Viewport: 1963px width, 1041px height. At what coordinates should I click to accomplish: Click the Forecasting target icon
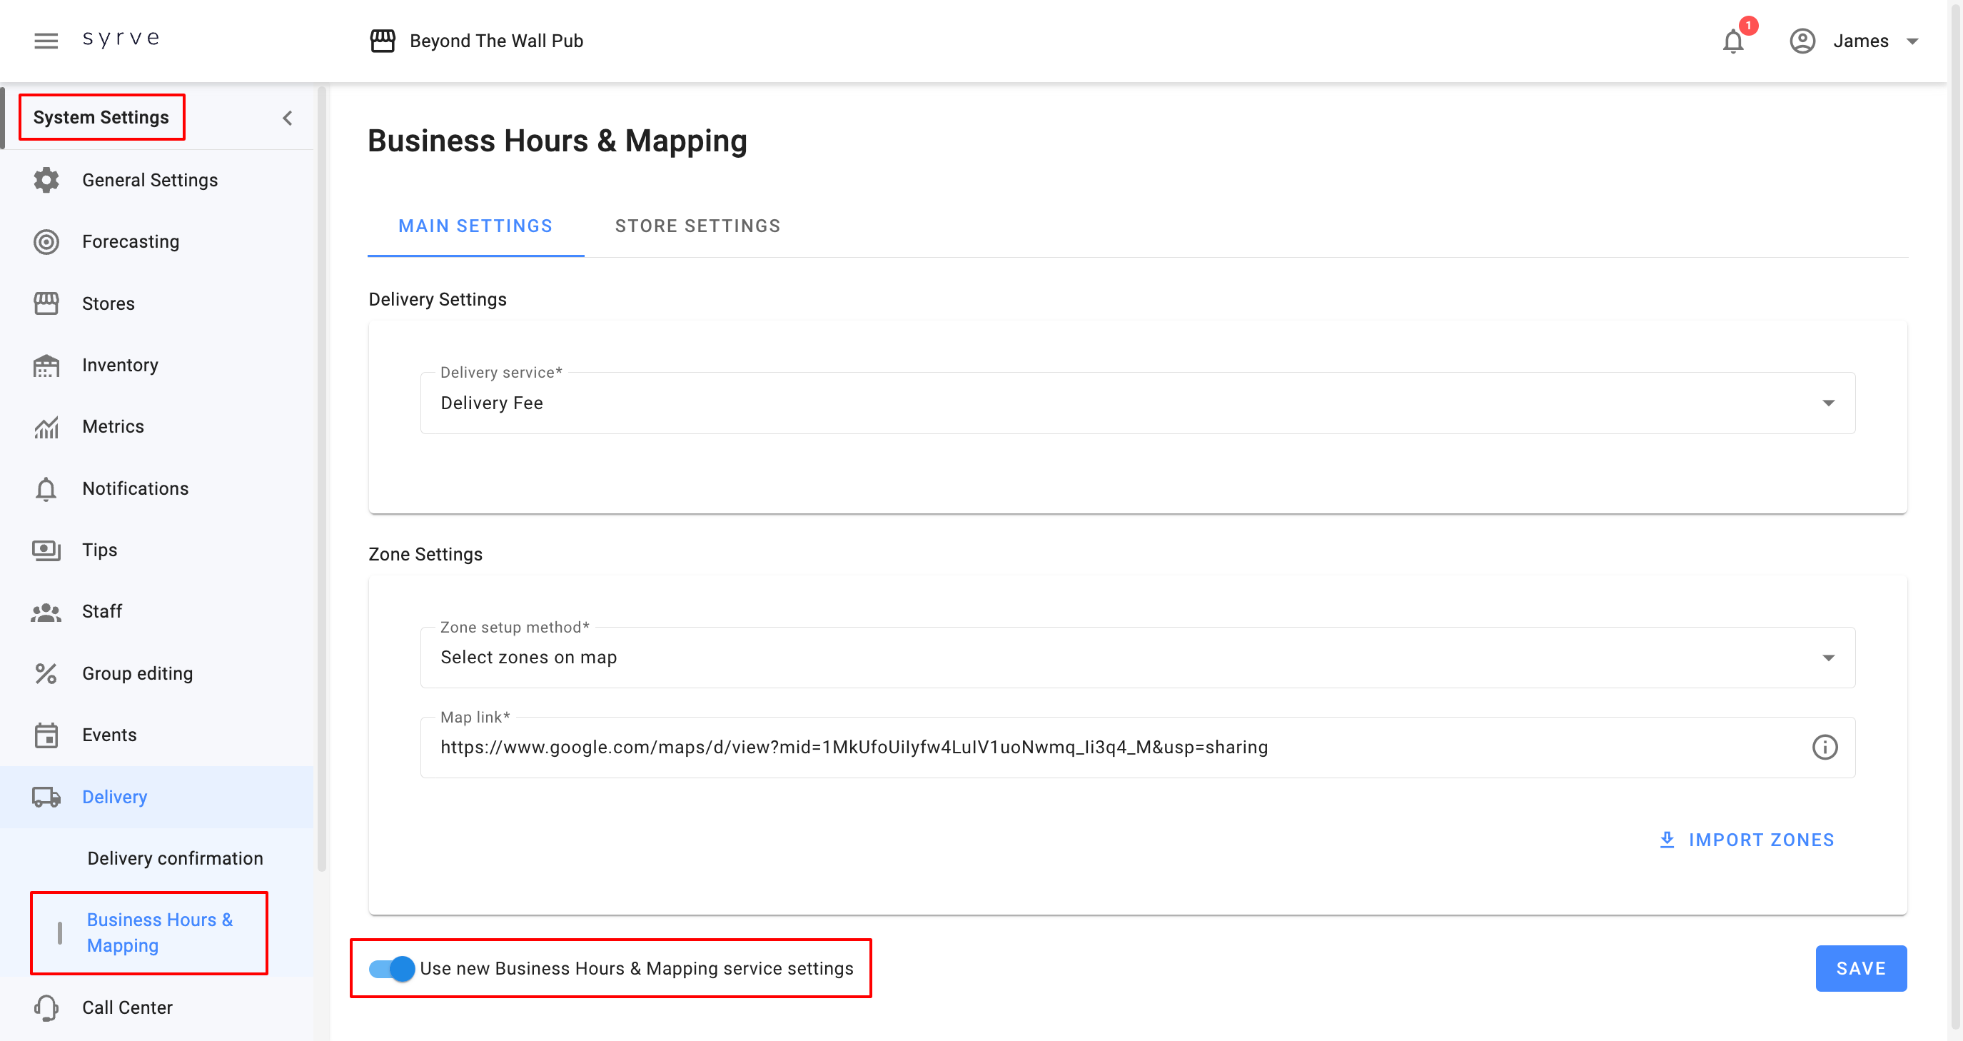point(46,241)
